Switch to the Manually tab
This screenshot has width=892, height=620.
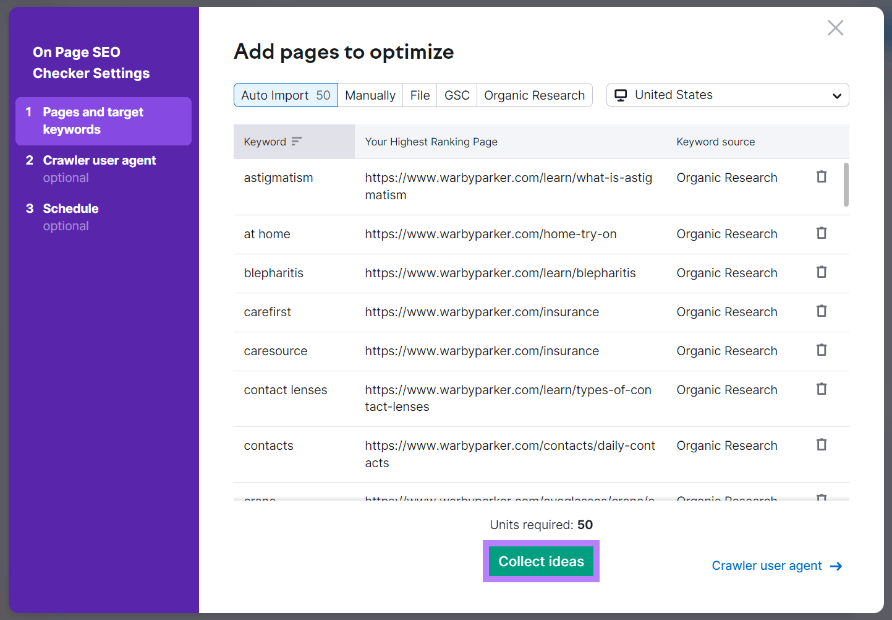pyautogui.click(x=370, y=95)
